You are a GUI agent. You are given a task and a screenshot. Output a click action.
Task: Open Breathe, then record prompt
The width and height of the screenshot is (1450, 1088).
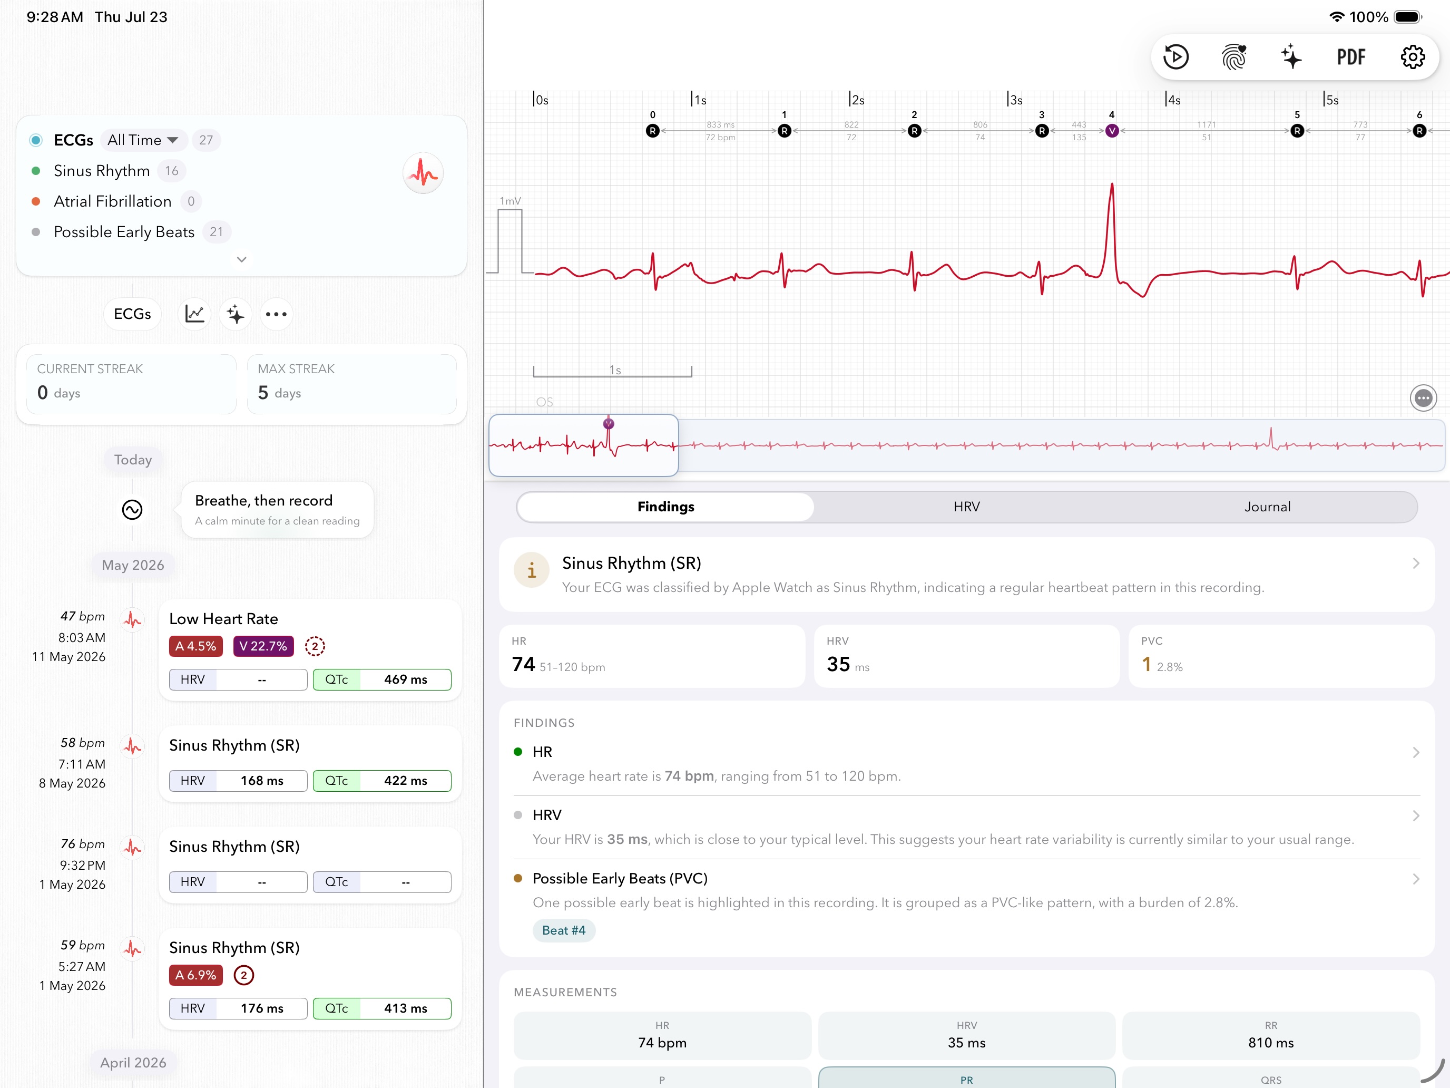click(x=277, y=510)
